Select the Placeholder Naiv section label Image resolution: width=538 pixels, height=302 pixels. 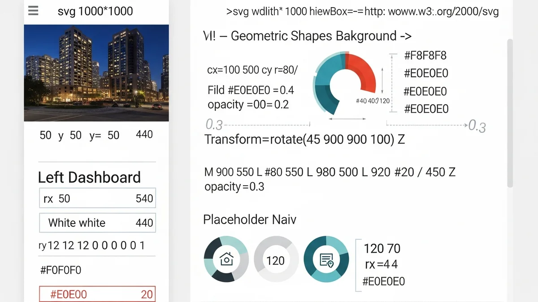tap(249, 220)
